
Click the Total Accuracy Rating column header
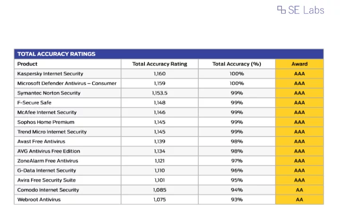(160, 64)
